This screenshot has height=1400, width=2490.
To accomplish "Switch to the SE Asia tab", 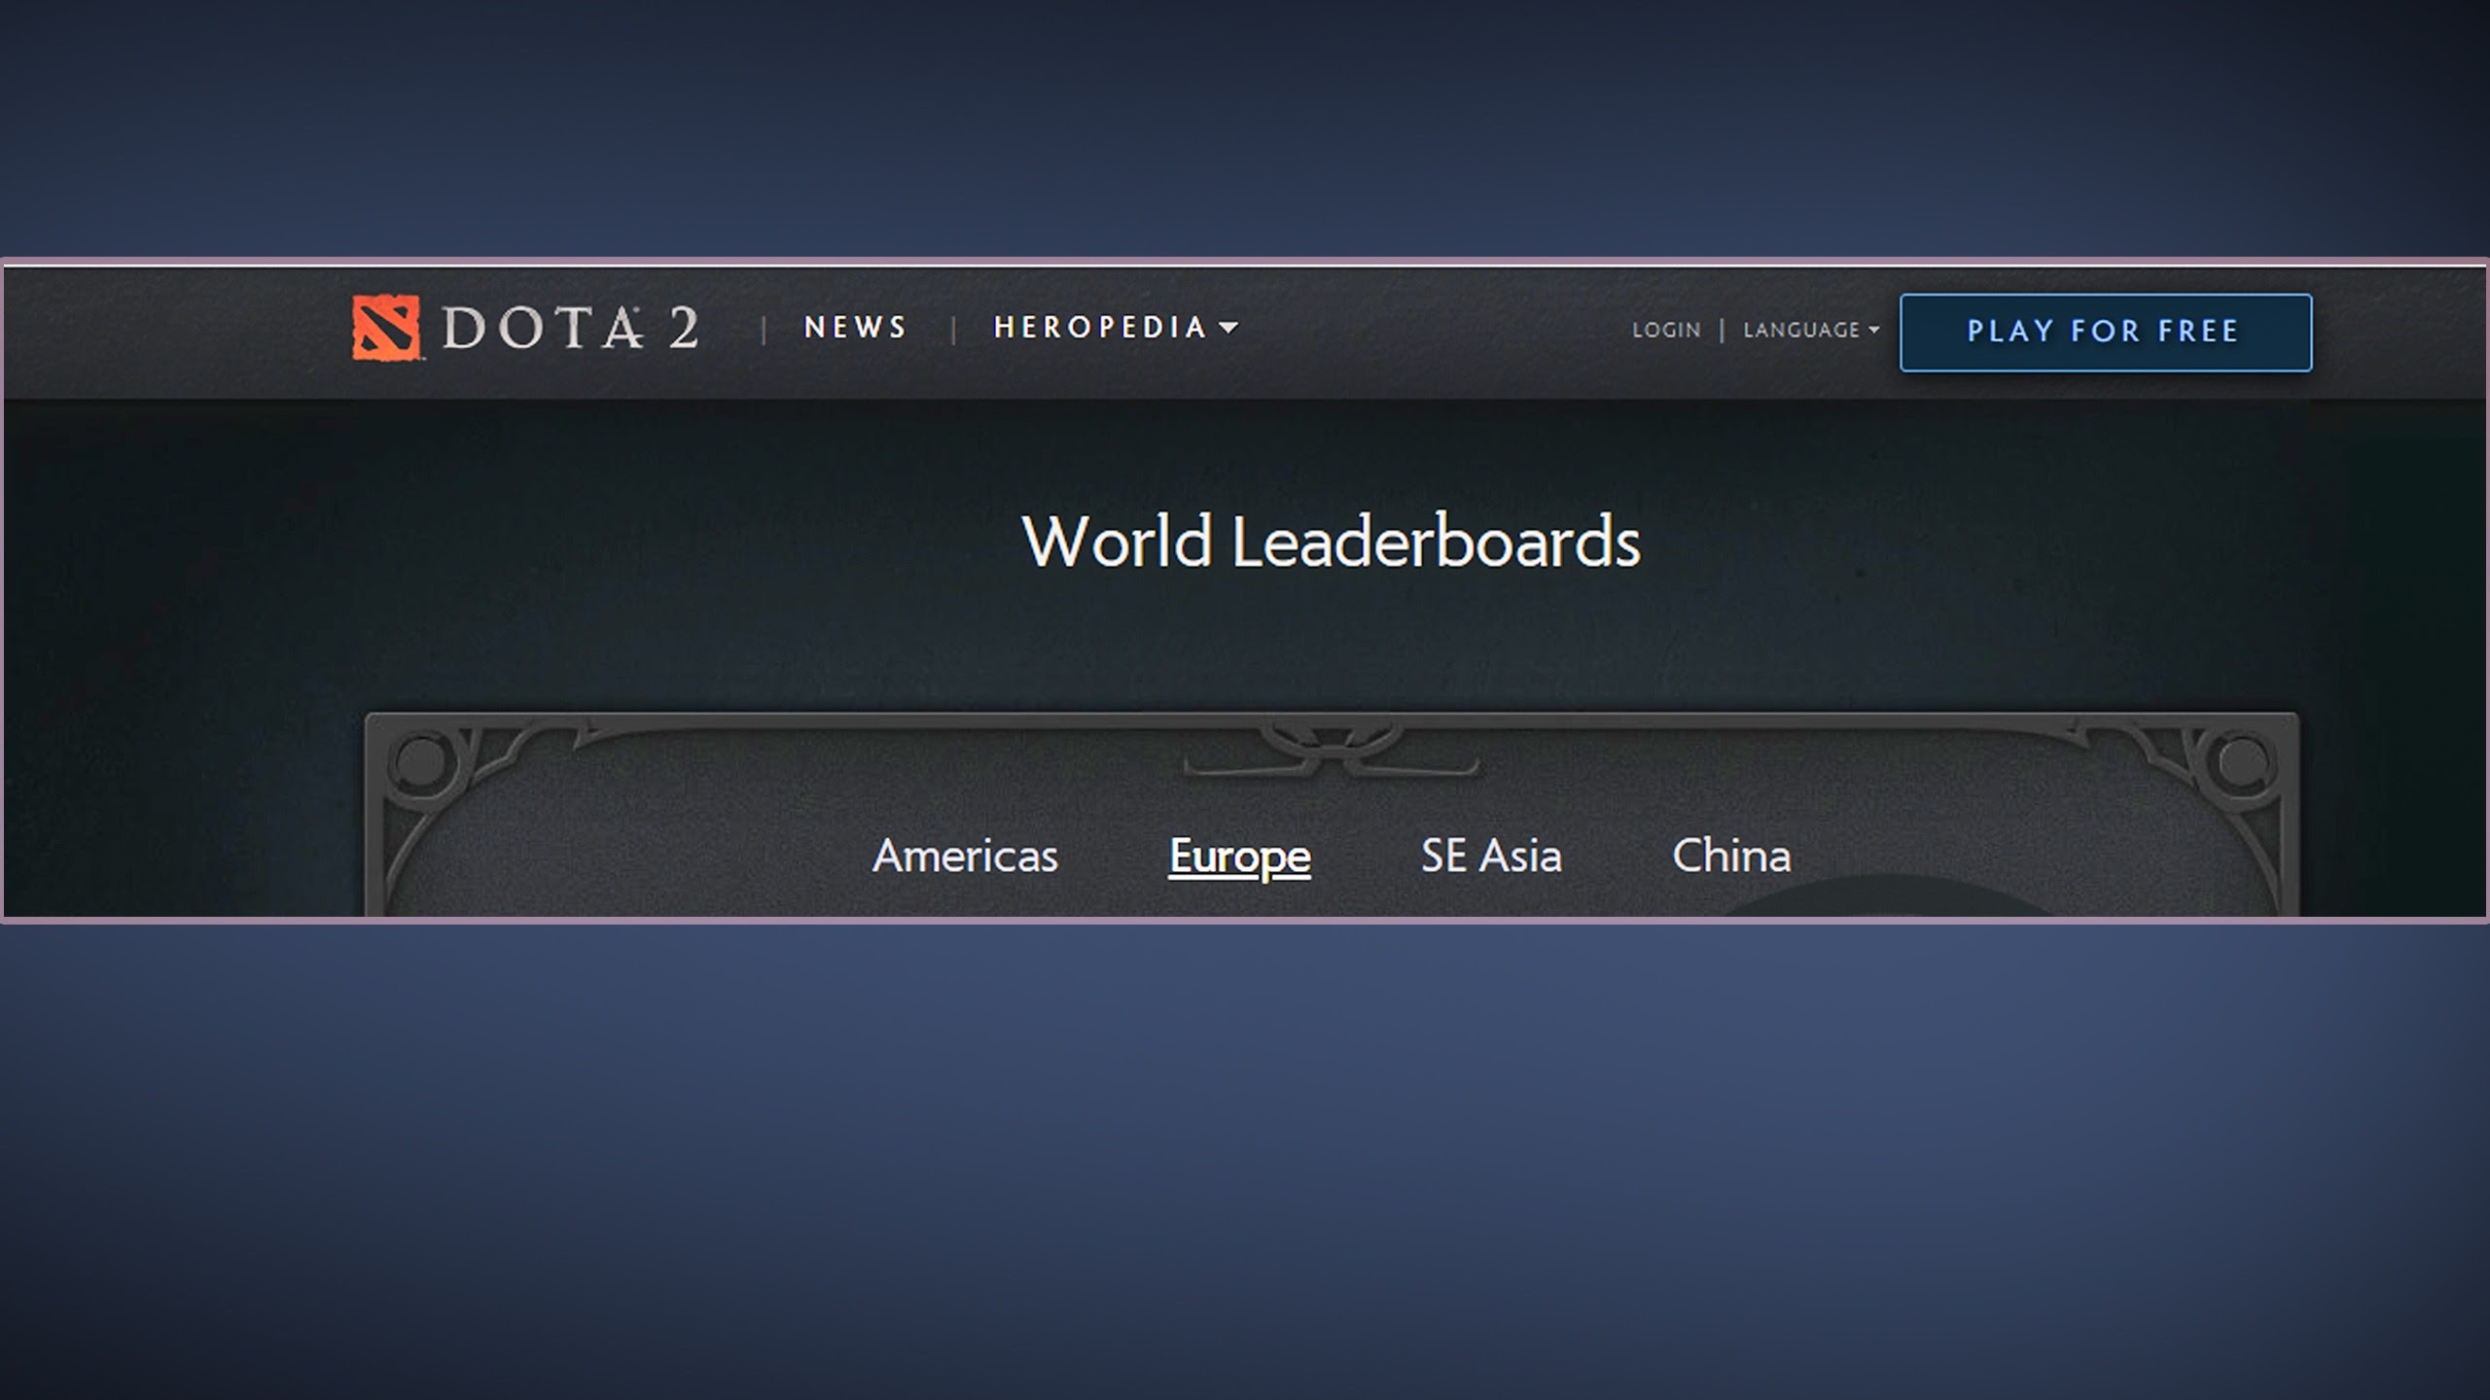I will pos(1491,857).
